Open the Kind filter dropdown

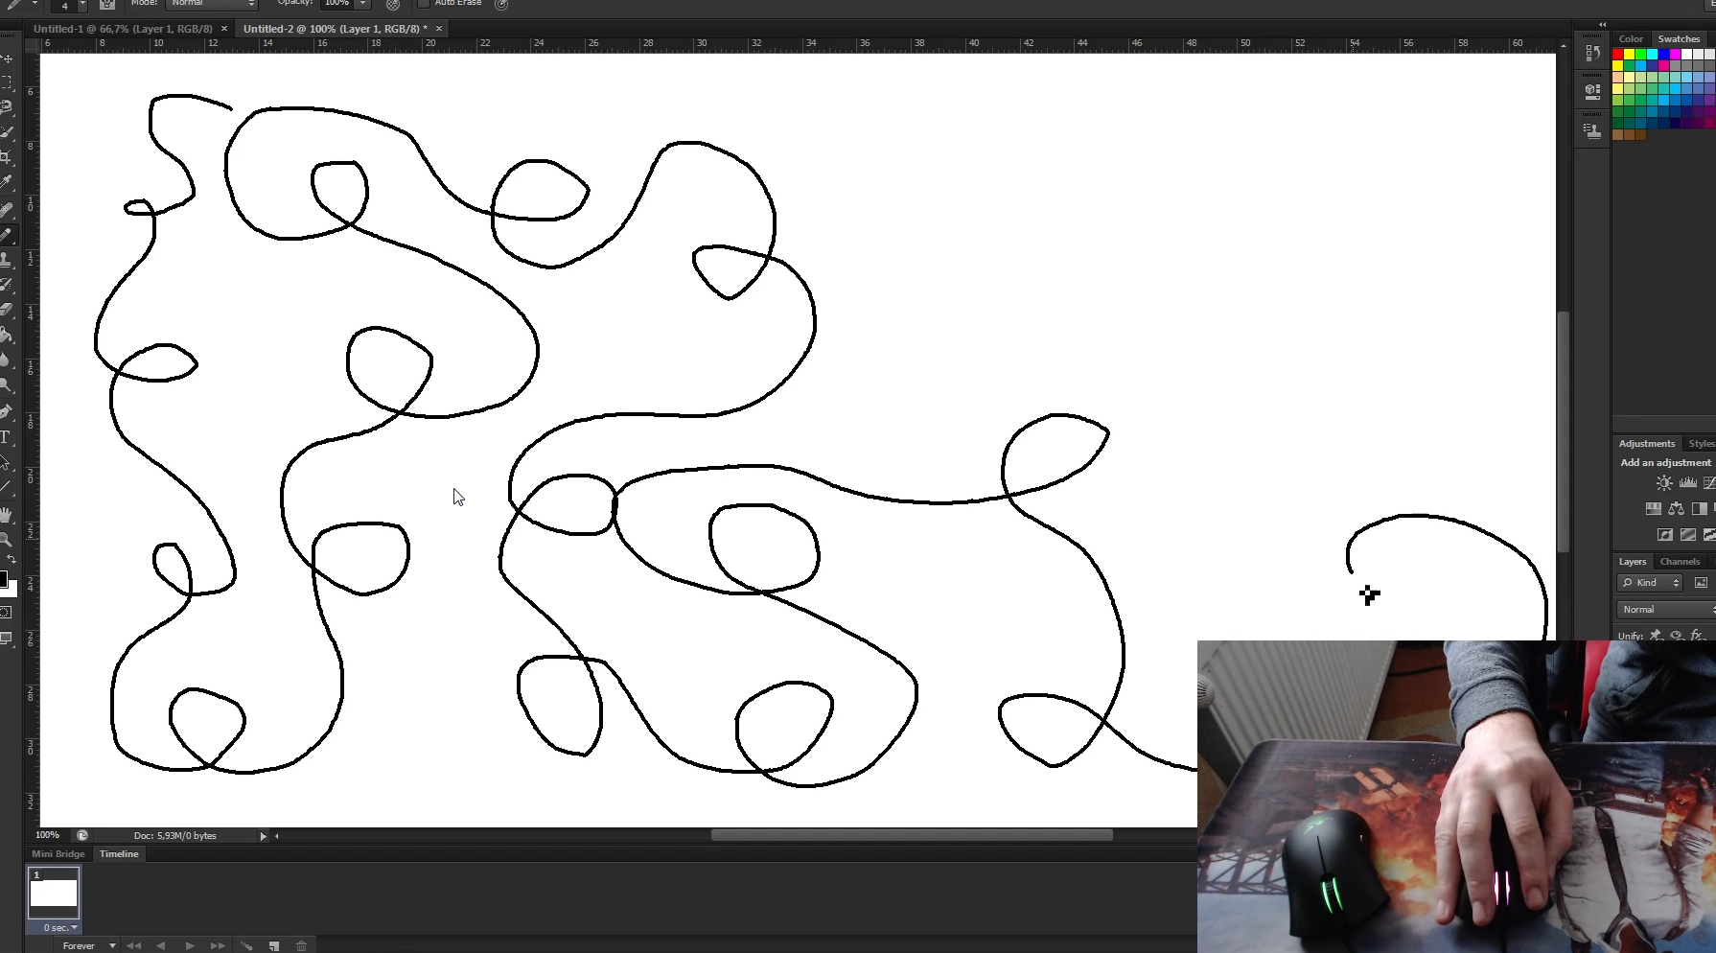point(1649,583)
